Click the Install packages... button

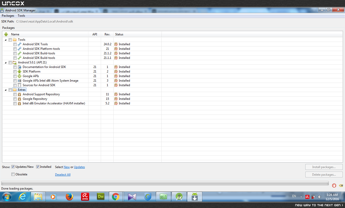(x=324, y=167)
